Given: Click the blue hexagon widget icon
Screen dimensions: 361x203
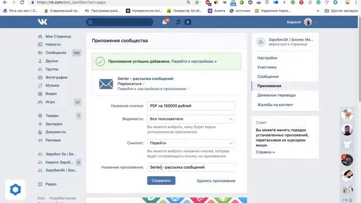Looking at the screenshot, I should 15,189.
